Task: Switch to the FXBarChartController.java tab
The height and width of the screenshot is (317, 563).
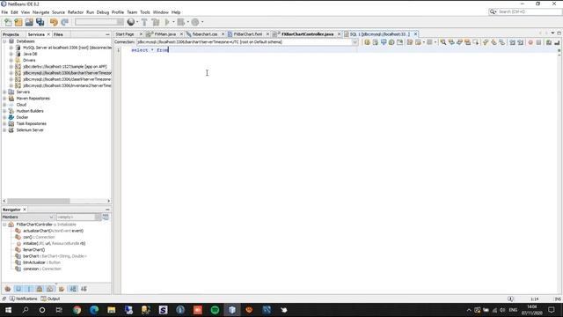Action: pos(307,34)
